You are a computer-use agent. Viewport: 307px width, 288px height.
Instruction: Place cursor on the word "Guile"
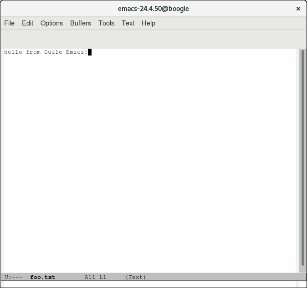pos(53,52)
